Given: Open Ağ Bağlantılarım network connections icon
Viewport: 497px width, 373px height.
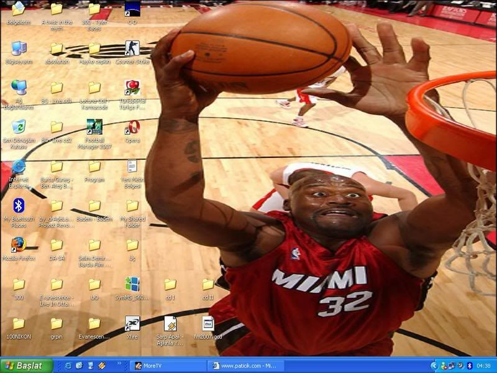Looking at the screenshot, I should click(x=19, y=88).
